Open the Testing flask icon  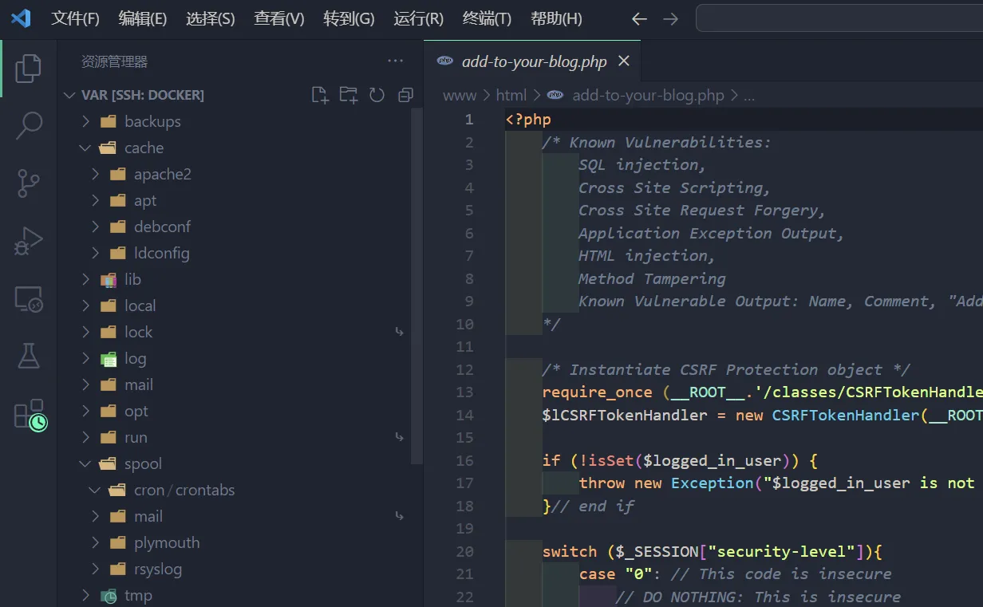pos(29,357)
